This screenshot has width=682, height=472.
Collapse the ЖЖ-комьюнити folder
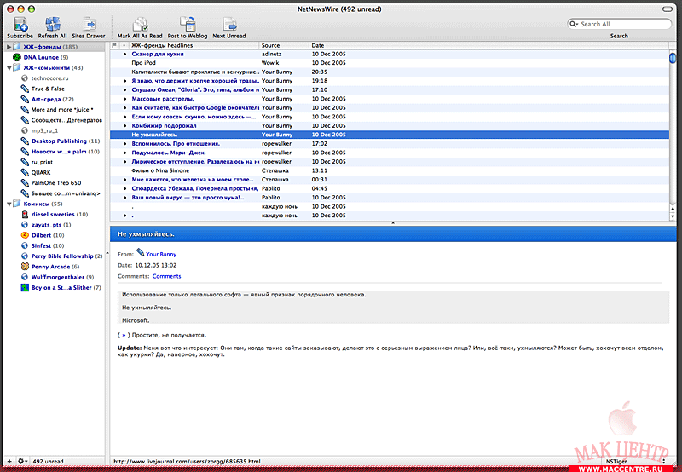click(9, 68)
